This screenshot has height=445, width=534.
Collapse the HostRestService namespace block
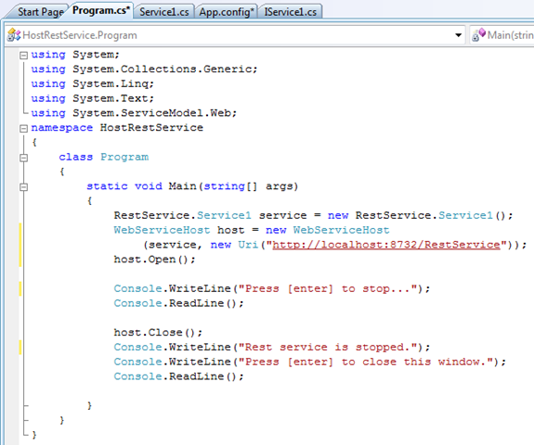point(23,128)
